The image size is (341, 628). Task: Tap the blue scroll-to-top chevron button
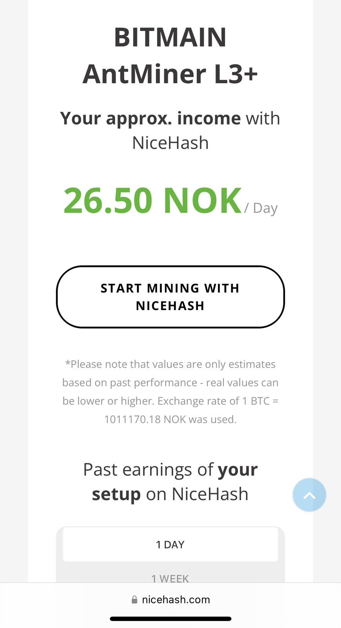point(309,495)
